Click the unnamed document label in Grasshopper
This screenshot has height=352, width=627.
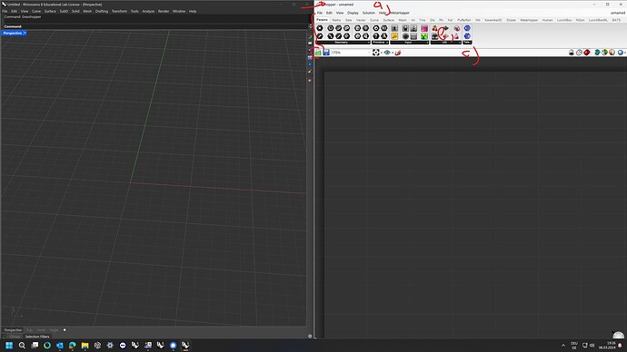(x=617, y=13)
